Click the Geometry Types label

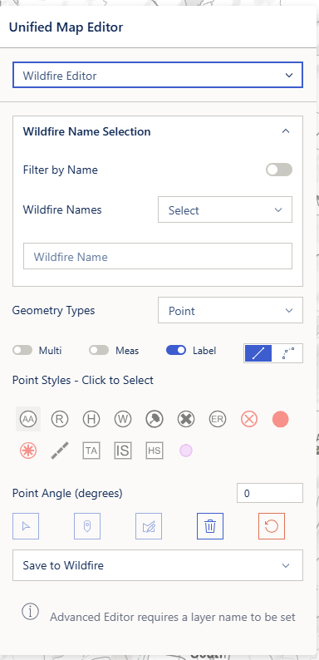coord(53,311)
